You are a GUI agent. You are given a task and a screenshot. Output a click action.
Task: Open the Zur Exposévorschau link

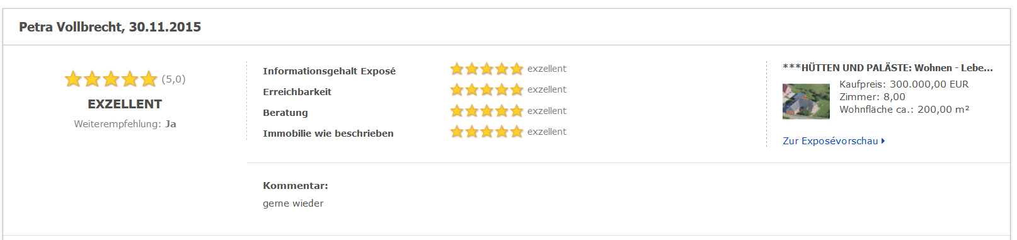[830, 141]
